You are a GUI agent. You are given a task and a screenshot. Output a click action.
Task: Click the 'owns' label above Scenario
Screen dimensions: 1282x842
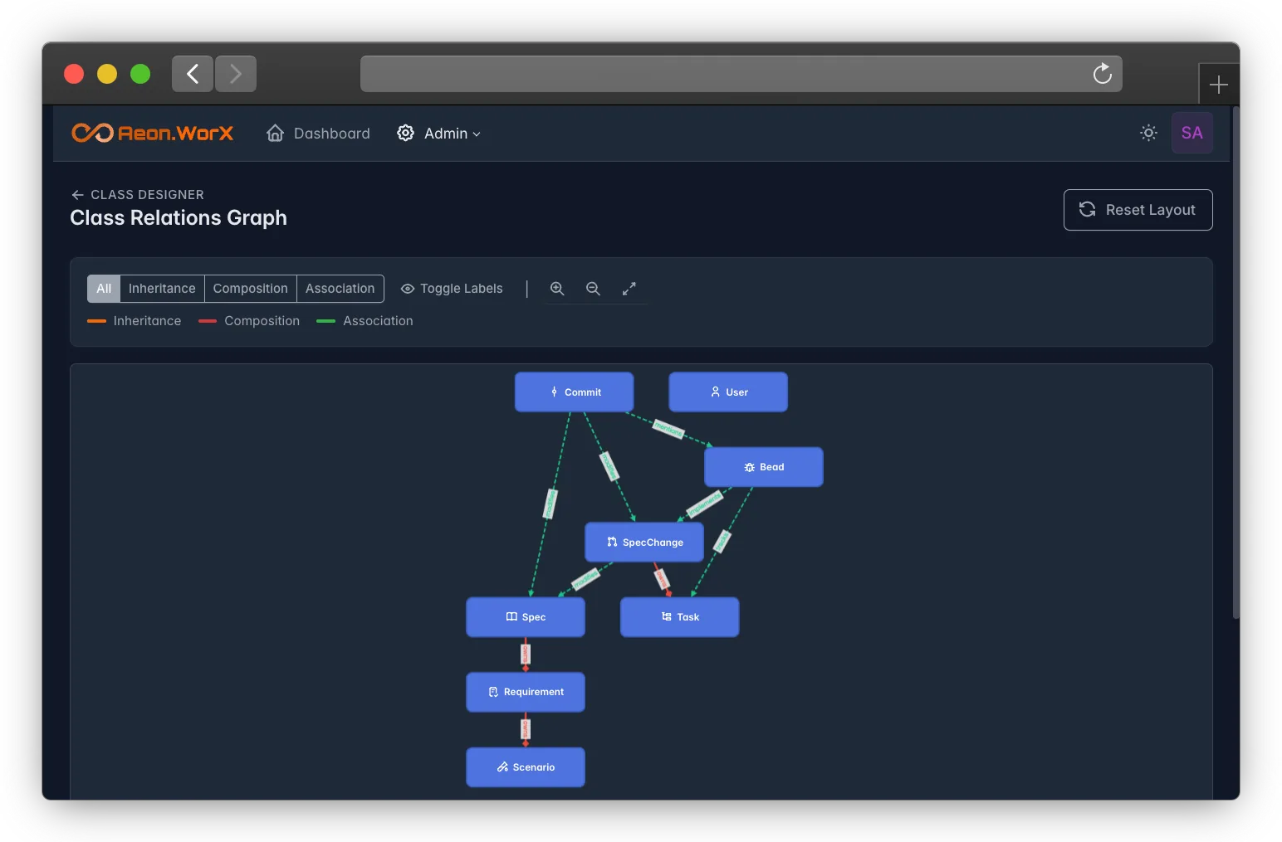pos(526,729)
